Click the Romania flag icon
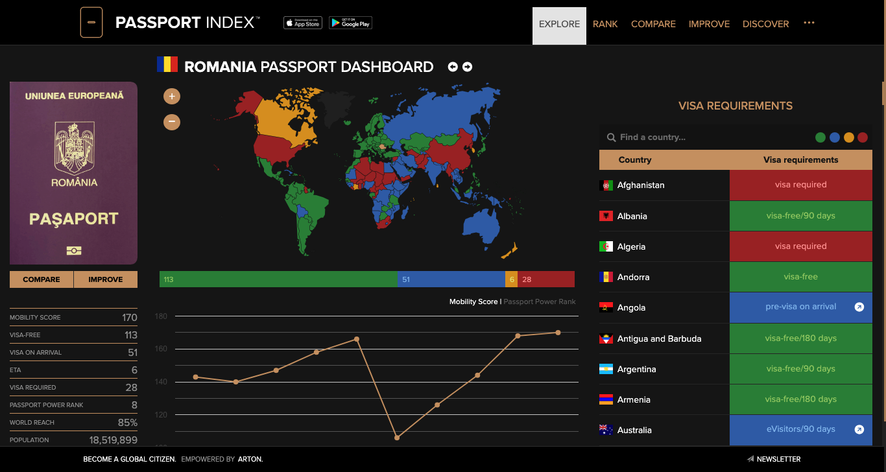This screenshot has width=886, height=472. point(167,64)
